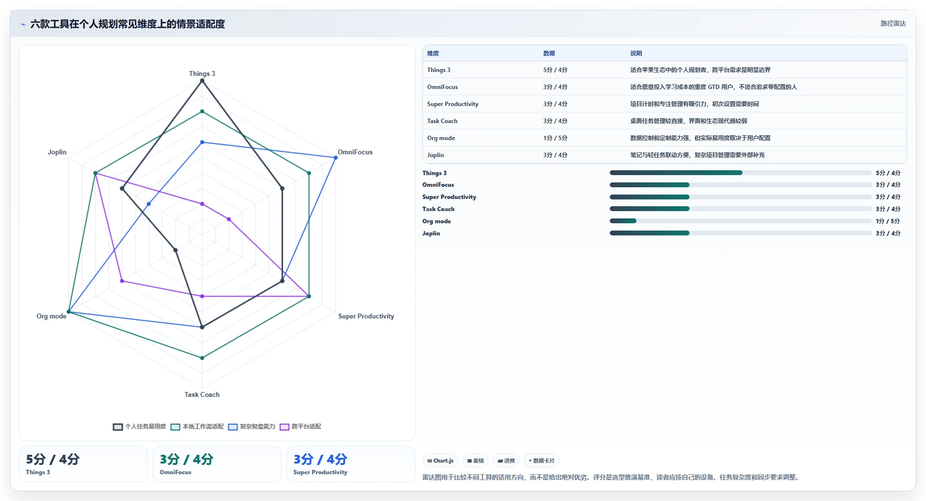Toggle the 本地工作流适配 legend item
Screen dimensions: 926x501
click(197, 427)
